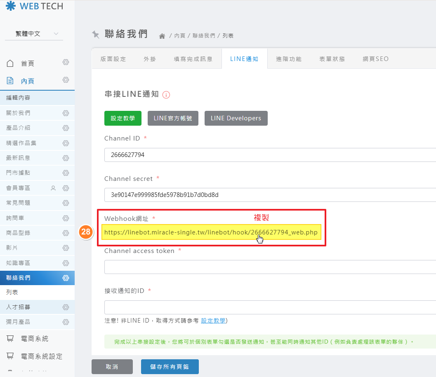Click the gear icon beside 產品介紹

point(66,128)
